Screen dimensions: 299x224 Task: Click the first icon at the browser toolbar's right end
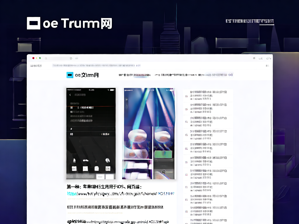click(x=254, y=58)
